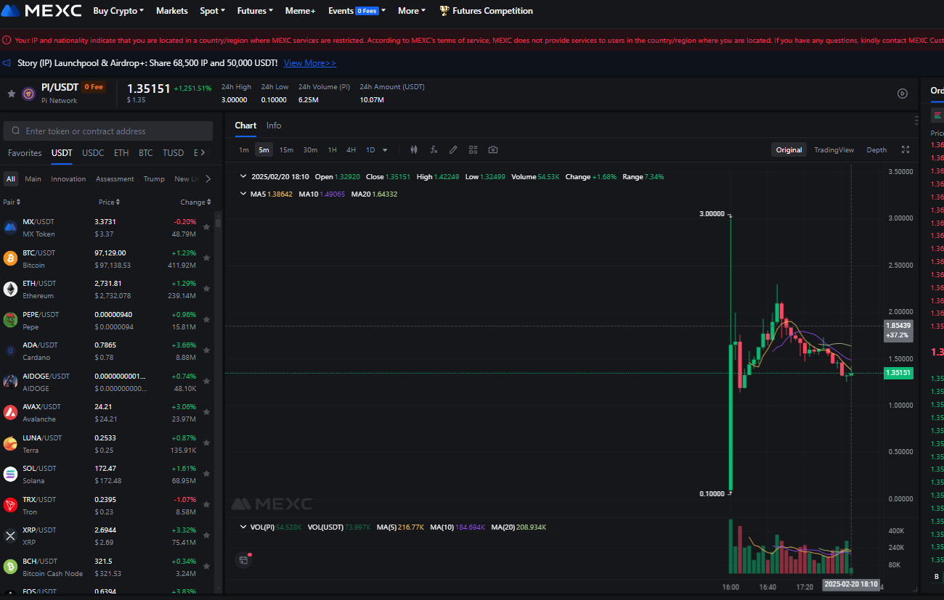The width and height of the screenshot is (944, 600).
Task: Select the pencil drawing tool
Action: point(453,150)
